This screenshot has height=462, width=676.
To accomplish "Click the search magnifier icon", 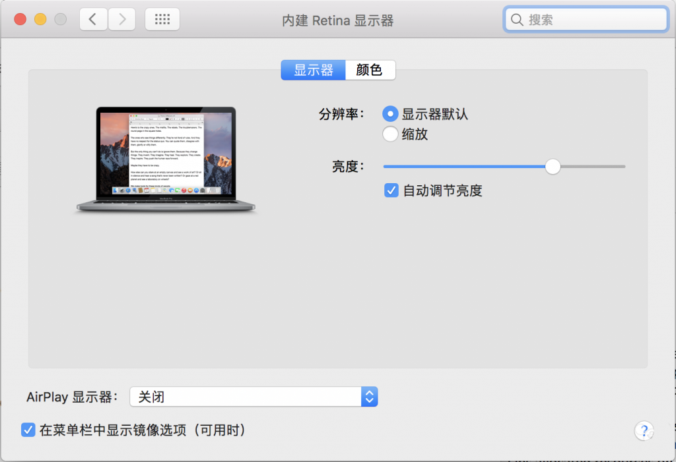I will click(x=518, y=19).
